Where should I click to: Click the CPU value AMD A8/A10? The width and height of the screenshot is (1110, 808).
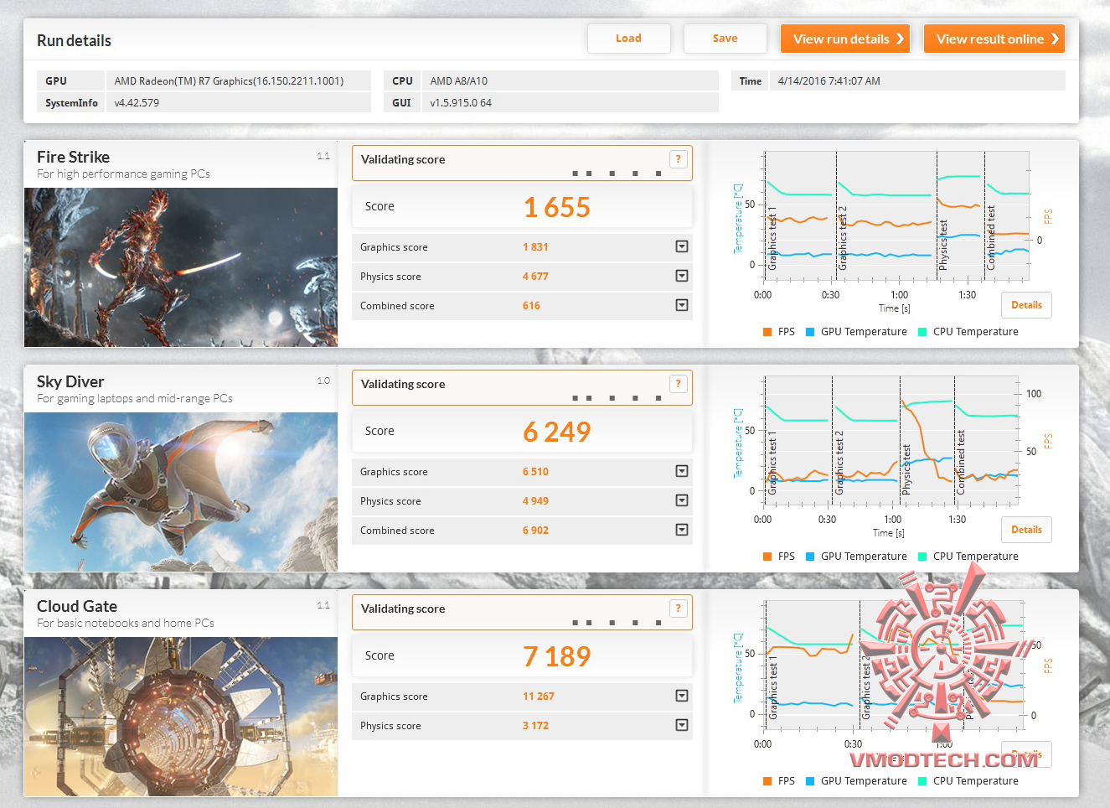point(570,80)
